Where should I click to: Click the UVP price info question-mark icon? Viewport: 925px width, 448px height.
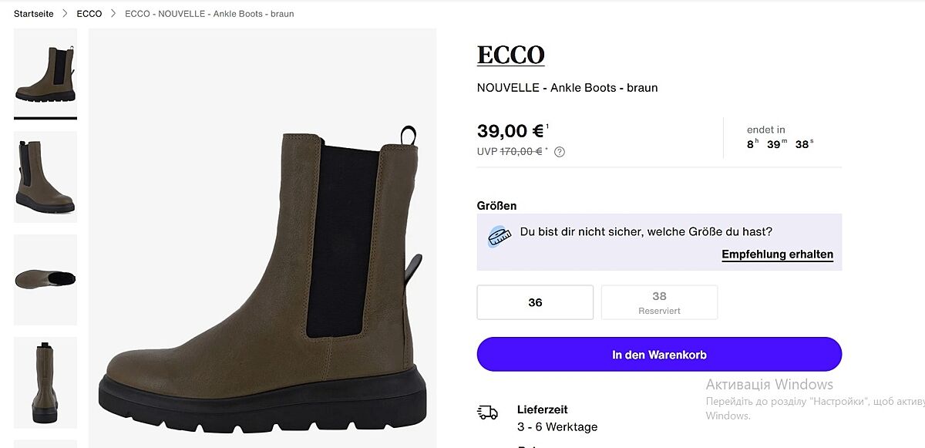(560, 152)
